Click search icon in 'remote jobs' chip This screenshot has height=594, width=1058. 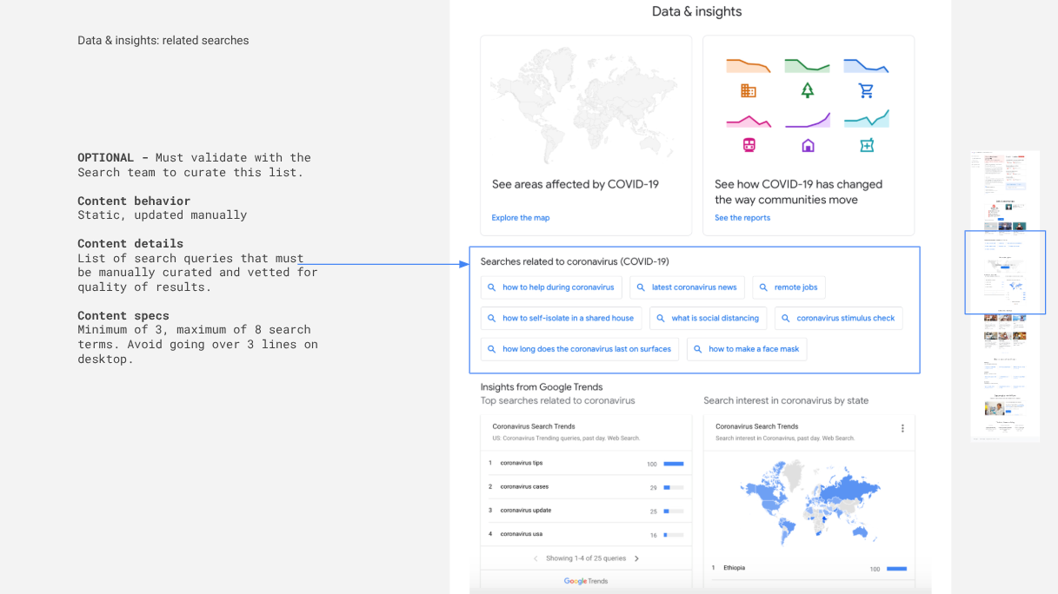(764, 287)
